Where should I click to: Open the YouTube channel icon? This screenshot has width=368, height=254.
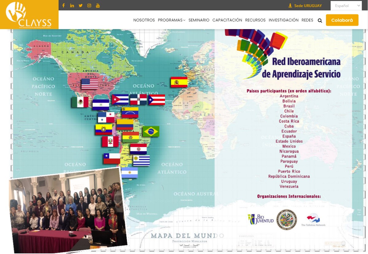98,5
